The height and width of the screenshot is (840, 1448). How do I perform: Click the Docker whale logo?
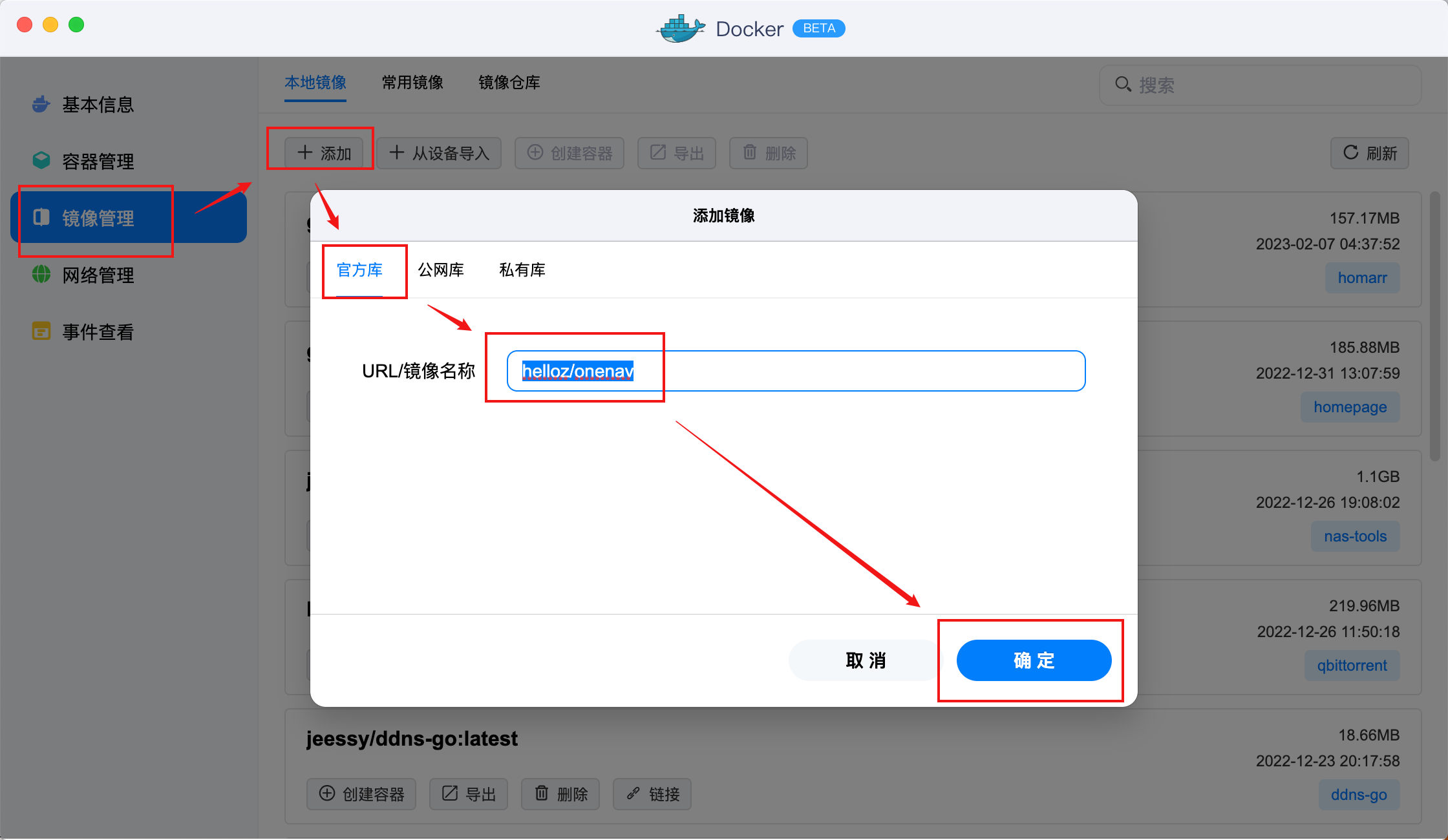pyautogui.click(x=680, y=28)
